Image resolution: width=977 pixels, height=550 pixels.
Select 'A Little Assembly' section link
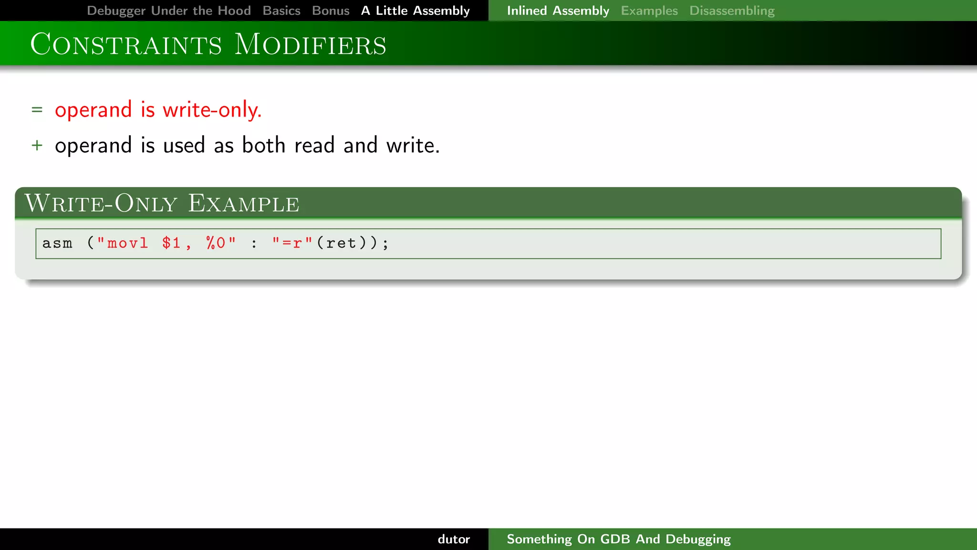416,11
